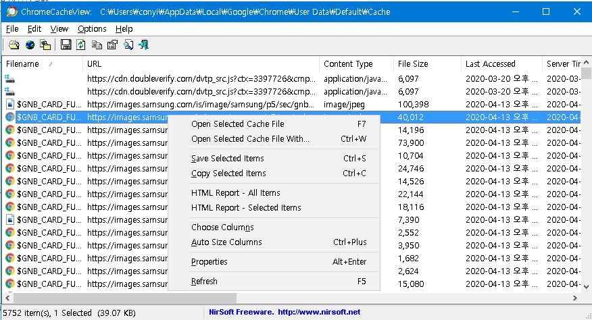
Task: Choose Save Selected Items in context menu
Action: tap(274, 159)
